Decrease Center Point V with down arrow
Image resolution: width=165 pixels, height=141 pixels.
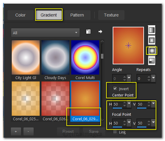coord(149,106)
